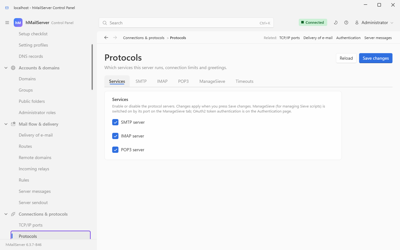400x250 pixels.
Task: Click the mail icon in title bar
Action: pos(7,8)
